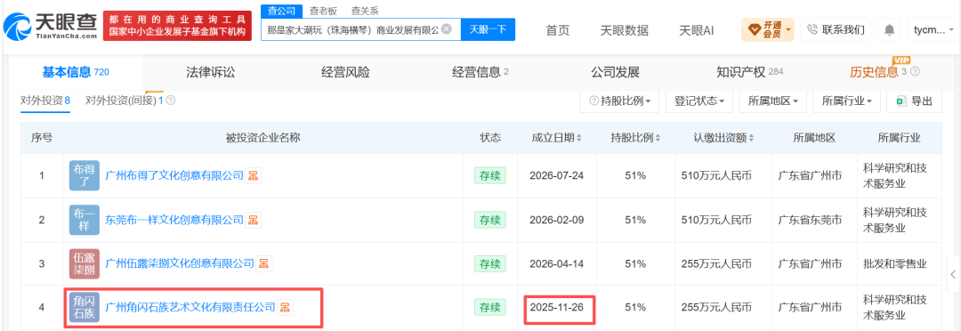Viewport: 961px width, 331px height.
Task: Select the 对外投资(间接) sub-tab
Action: click(125, 100)
